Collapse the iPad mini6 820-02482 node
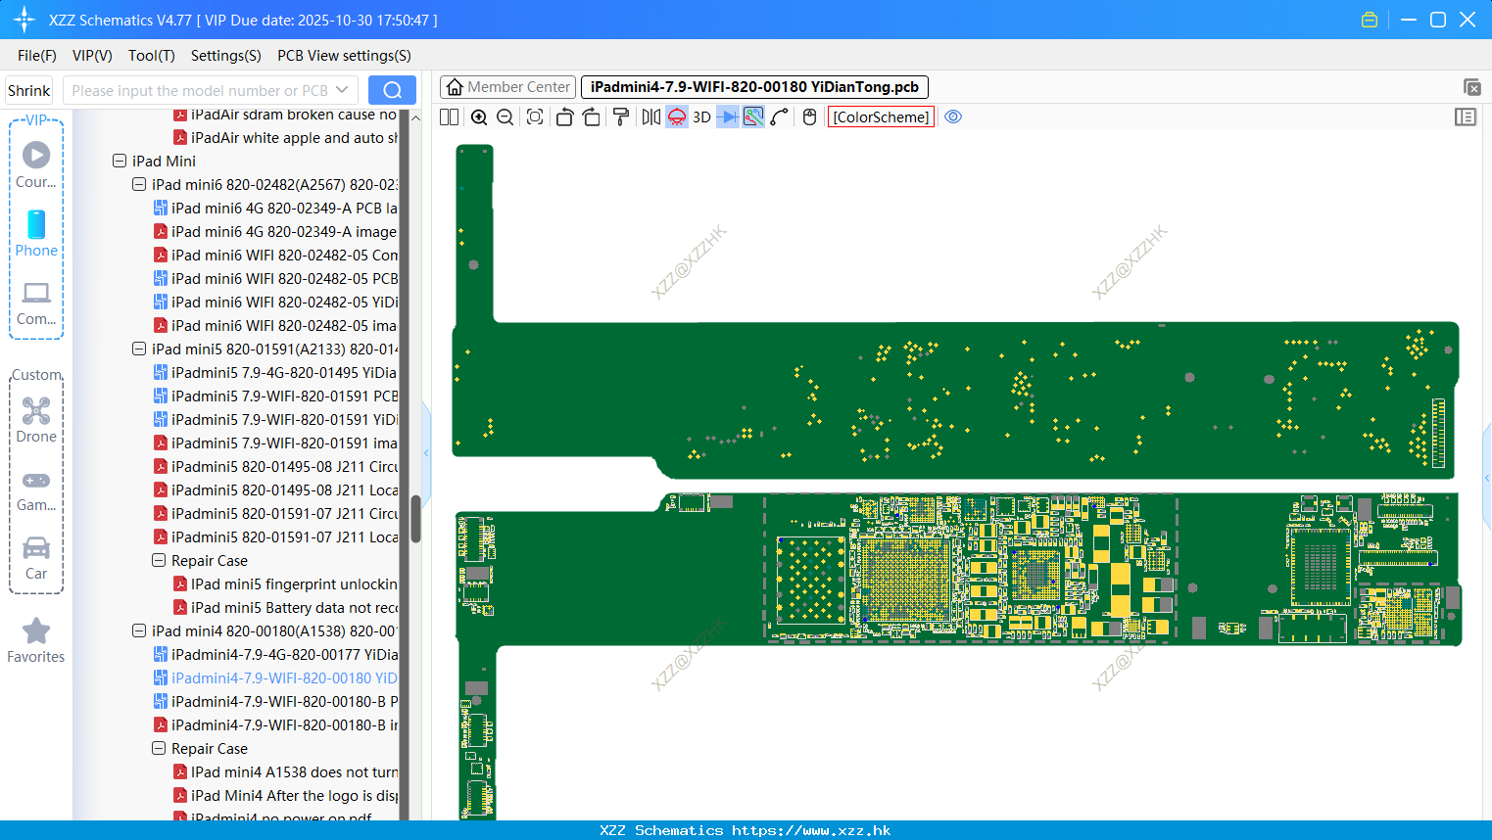1492x840 pixels. [x=139, y=184]
